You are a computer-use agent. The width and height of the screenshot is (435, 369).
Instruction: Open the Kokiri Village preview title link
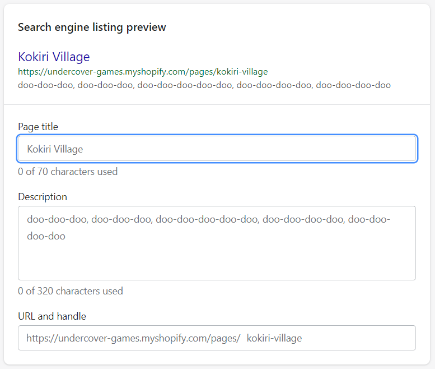[54, 57]
